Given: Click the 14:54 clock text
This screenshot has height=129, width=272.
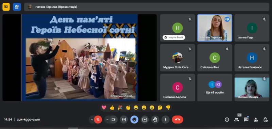Looking at the screenshot, I should coord(8,119).
